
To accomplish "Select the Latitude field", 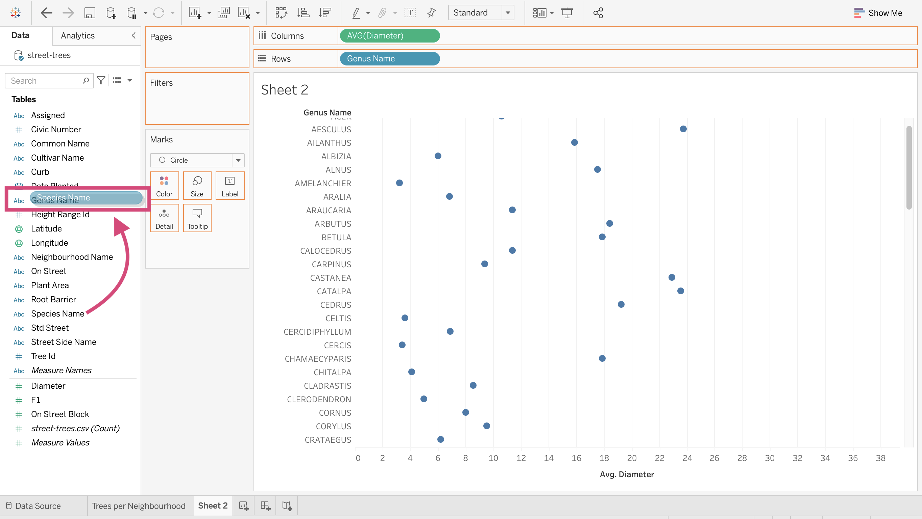I will coord(46,229).
